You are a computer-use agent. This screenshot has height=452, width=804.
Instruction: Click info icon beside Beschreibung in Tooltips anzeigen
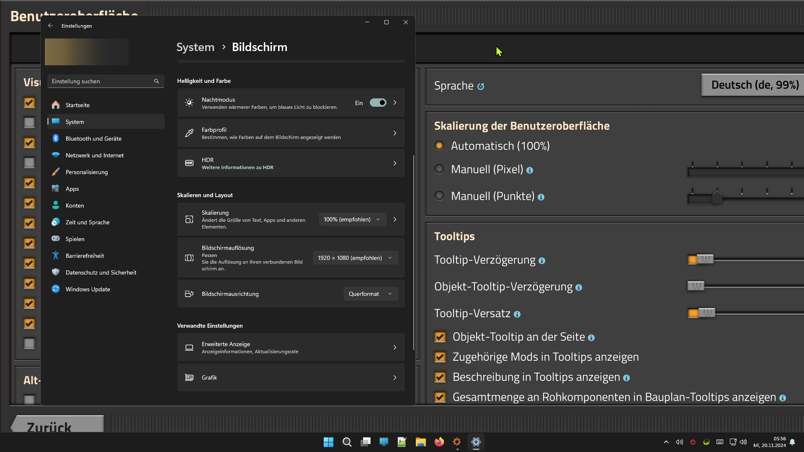coord(626,378)
